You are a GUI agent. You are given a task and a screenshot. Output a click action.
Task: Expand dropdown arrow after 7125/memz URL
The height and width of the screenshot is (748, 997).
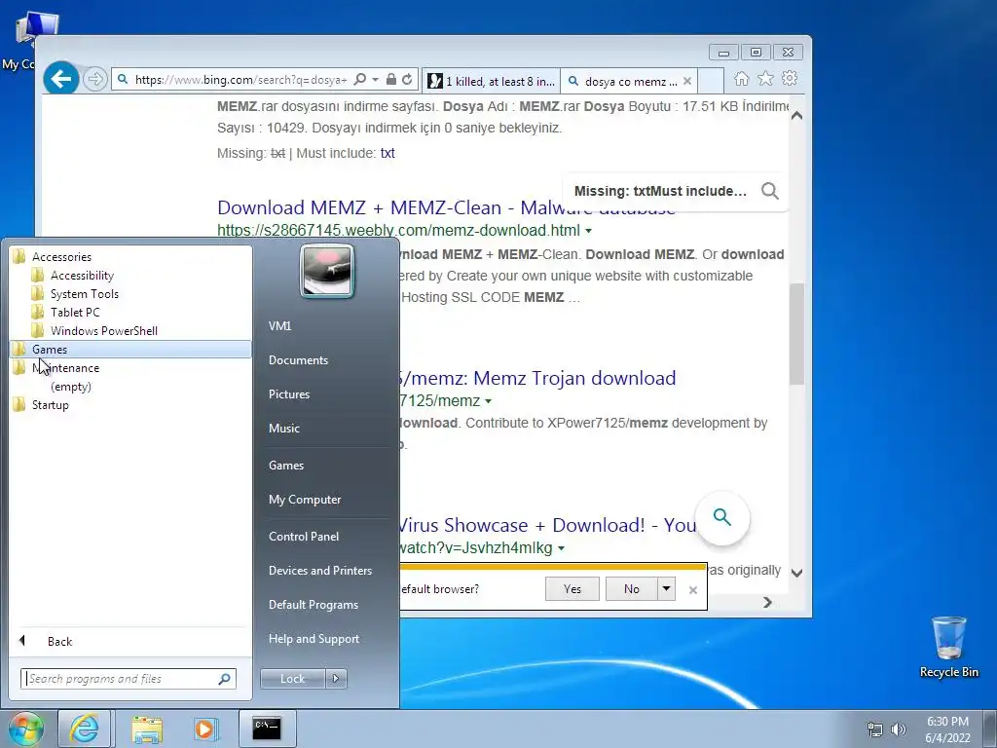(489, 401)
